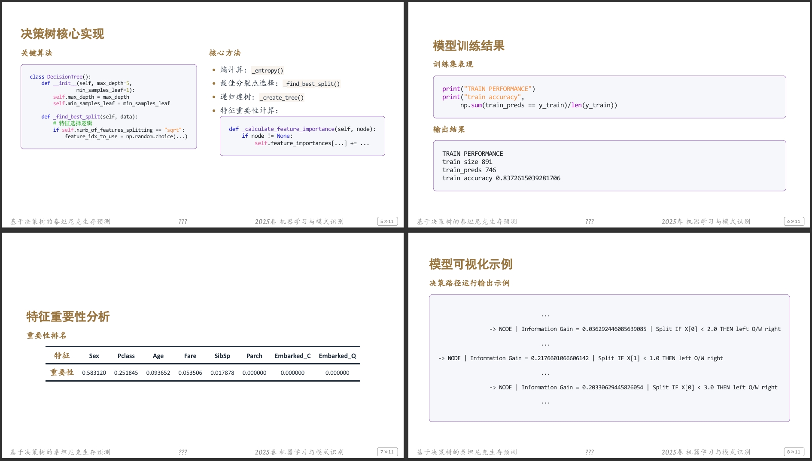Screen dimensions: 812x461
Task: Click the 7»11 page number badge
Action: click(x=387, y=452)
